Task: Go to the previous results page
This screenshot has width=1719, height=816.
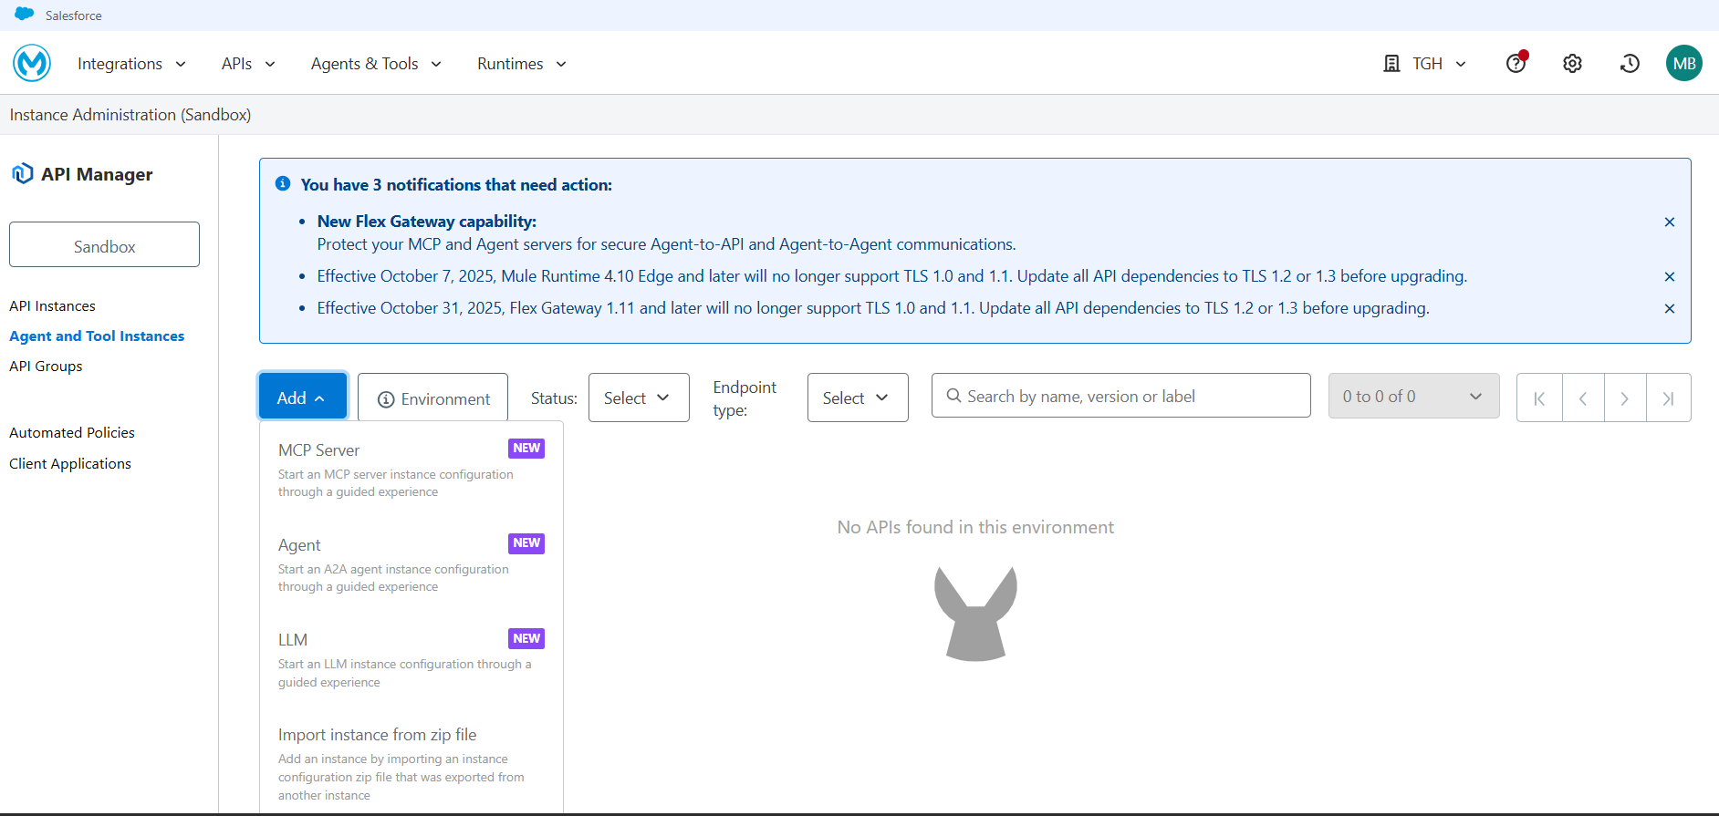Action: click(1583, 398)
